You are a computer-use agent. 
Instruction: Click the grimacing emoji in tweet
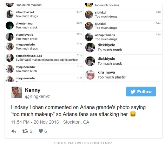133,114
